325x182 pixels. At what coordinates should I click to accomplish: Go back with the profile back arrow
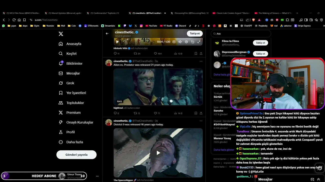click(107, 33)
